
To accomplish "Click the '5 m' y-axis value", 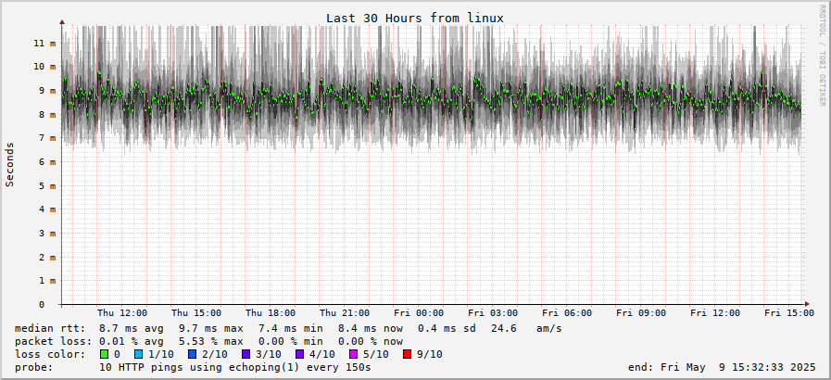I will click(47, 186).
